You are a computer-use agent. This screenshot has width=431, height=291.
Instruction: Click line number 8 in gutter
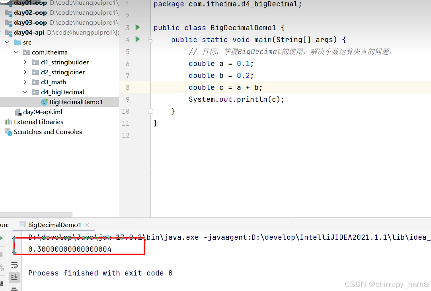(127, 87)
